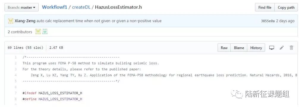The height and width of the screenshot is (107, 299).
Task: View the Raw file
Action: [x=224, y=48]
